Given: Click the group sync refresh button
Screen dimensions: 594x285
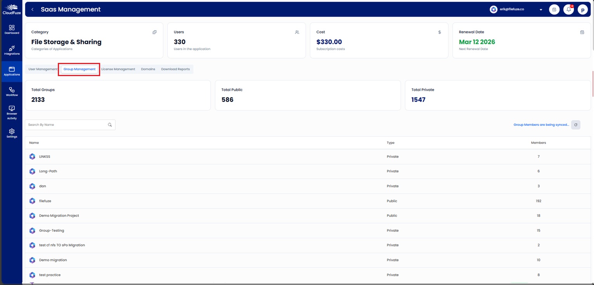Looking at the screenshot, I should pyautogui.click(x=575, y=125).
